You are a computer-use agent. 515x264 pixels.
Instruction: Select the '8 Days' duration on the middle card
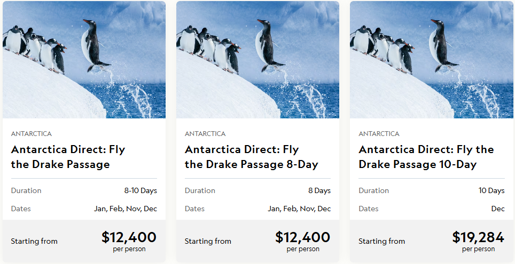[319, 190]
